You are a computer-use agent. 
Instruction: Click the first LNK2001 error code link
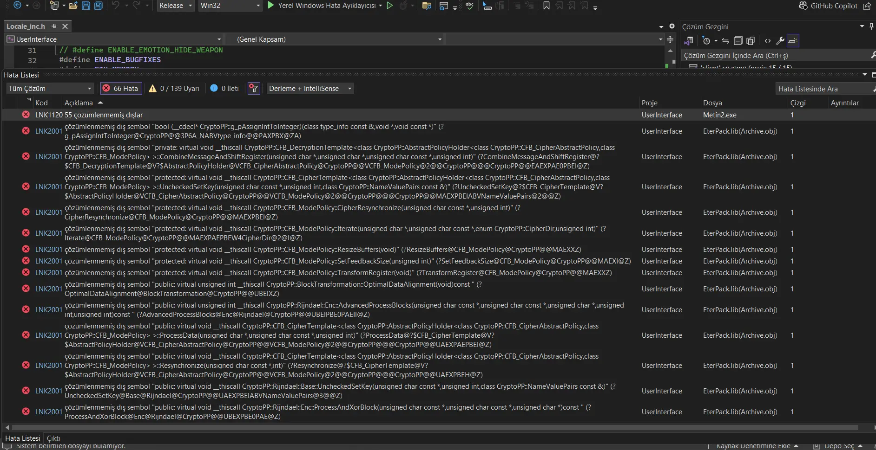click(48, 131)
